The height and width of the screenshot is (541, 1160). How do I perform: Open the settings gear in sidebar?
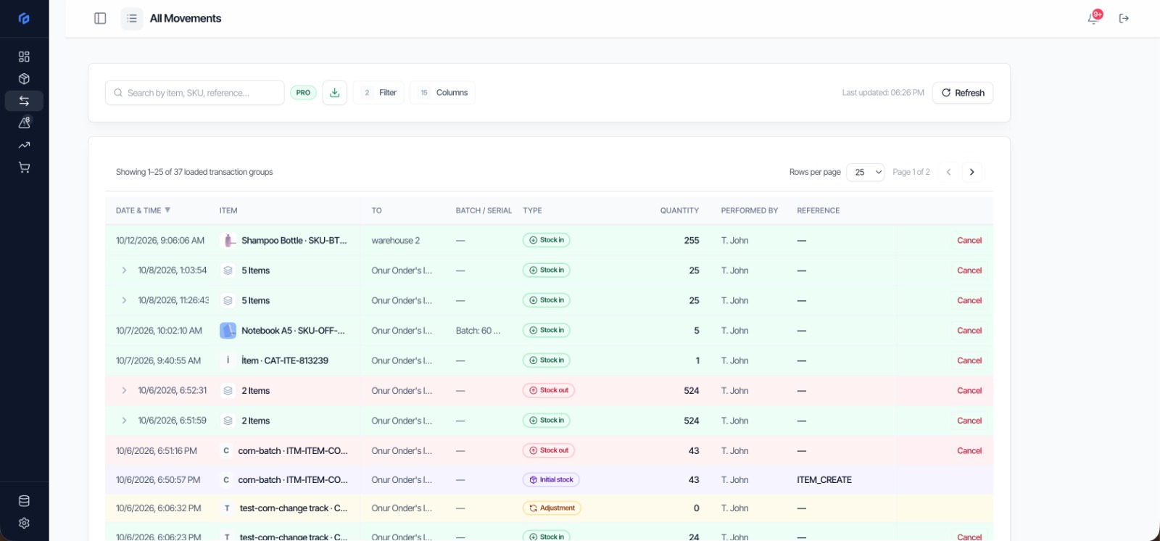24,523
